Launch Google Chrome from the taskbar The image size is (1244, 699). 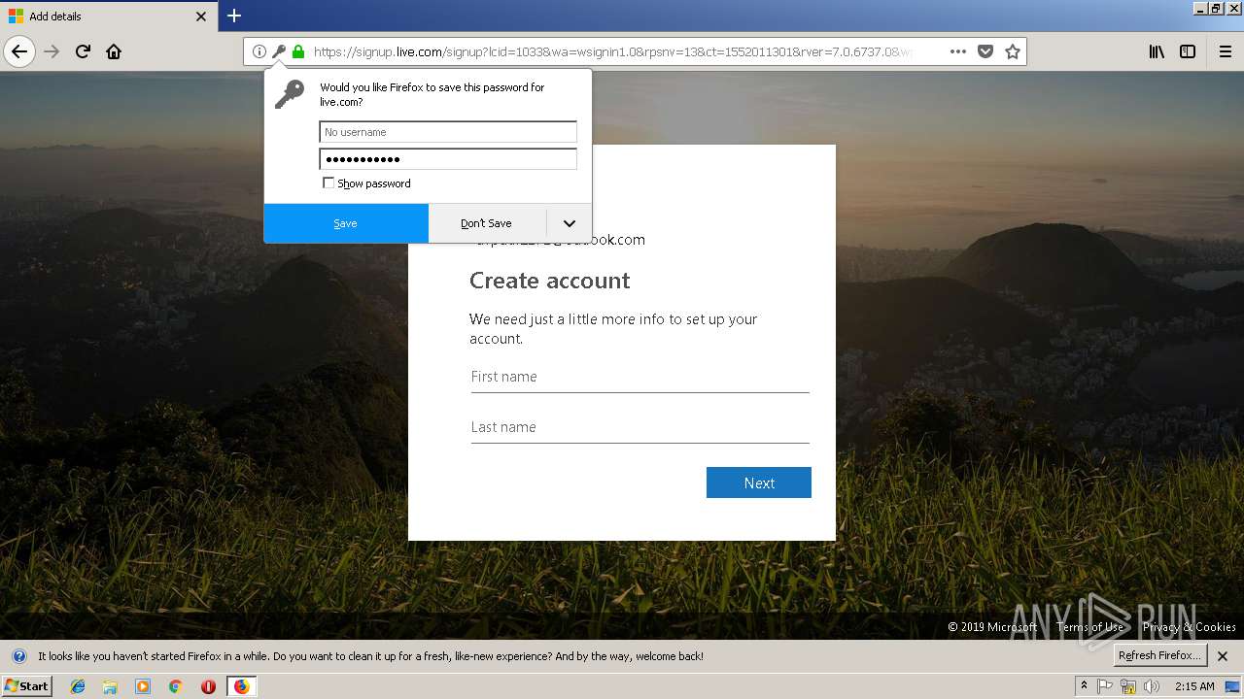click(175, 686)
